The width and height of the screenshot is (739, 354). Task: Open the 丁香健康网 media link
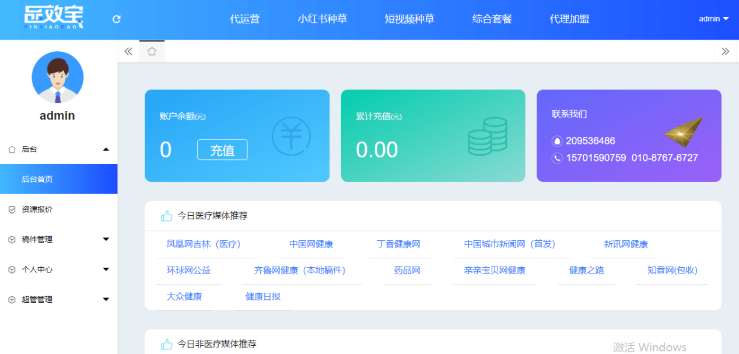[x=398, y=244]
